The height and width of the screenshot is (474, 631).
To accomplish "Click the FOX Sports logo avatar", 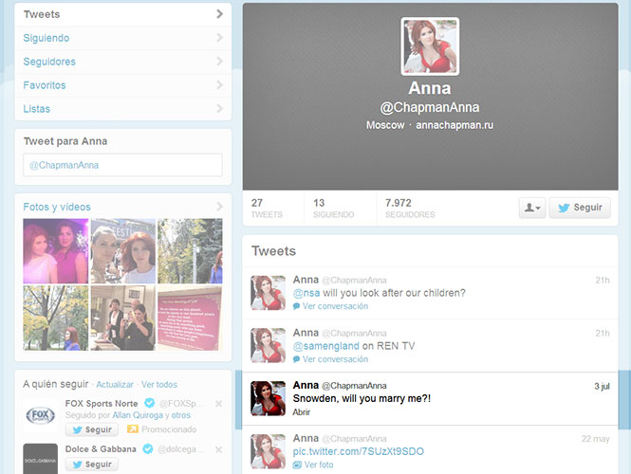I will point(40,415).
